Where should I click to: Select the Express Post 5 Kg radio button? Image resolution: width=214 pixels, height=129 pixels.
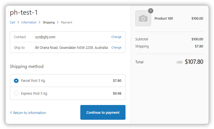click(16, 93)
